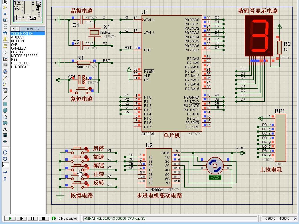Select the Terminals Mode tool
Image resolution: width=299 pixels, height=224 pixels.
coord(5,46)
